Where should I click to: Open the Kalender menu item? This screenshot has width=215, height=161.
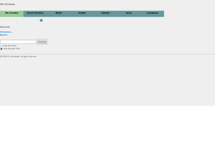point(106,14)
